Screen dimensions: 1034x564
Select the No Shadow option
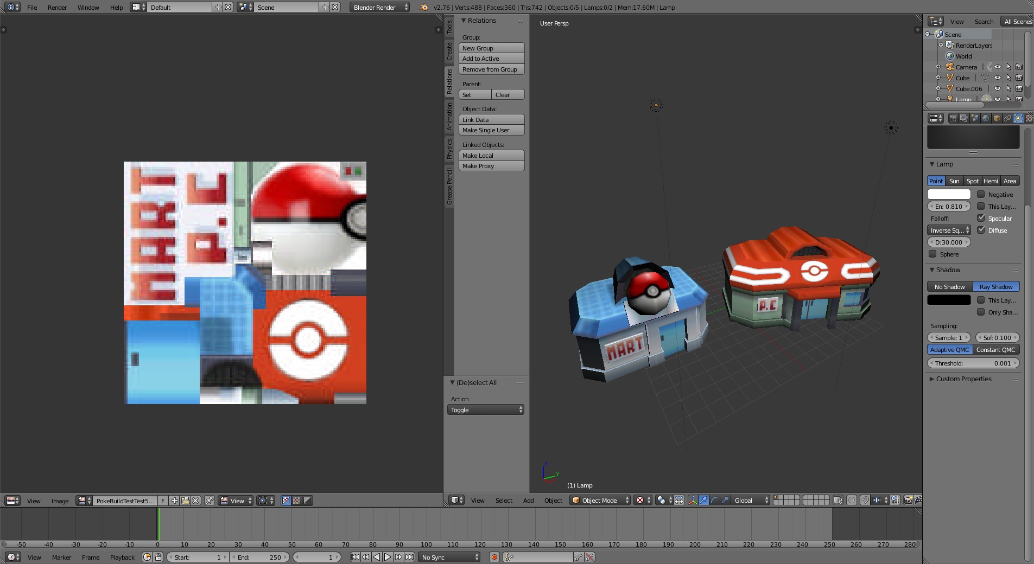click(950, 286)
